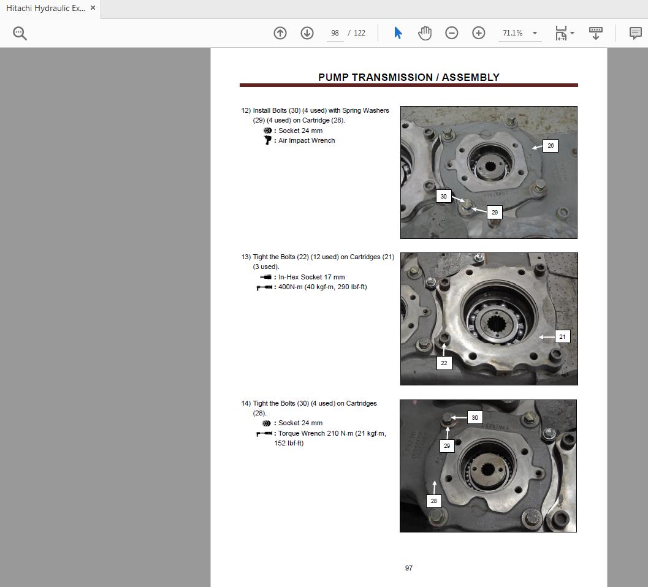Open the comment tool
The height and width of the screenshot is (587, 648).
point(635,33)
